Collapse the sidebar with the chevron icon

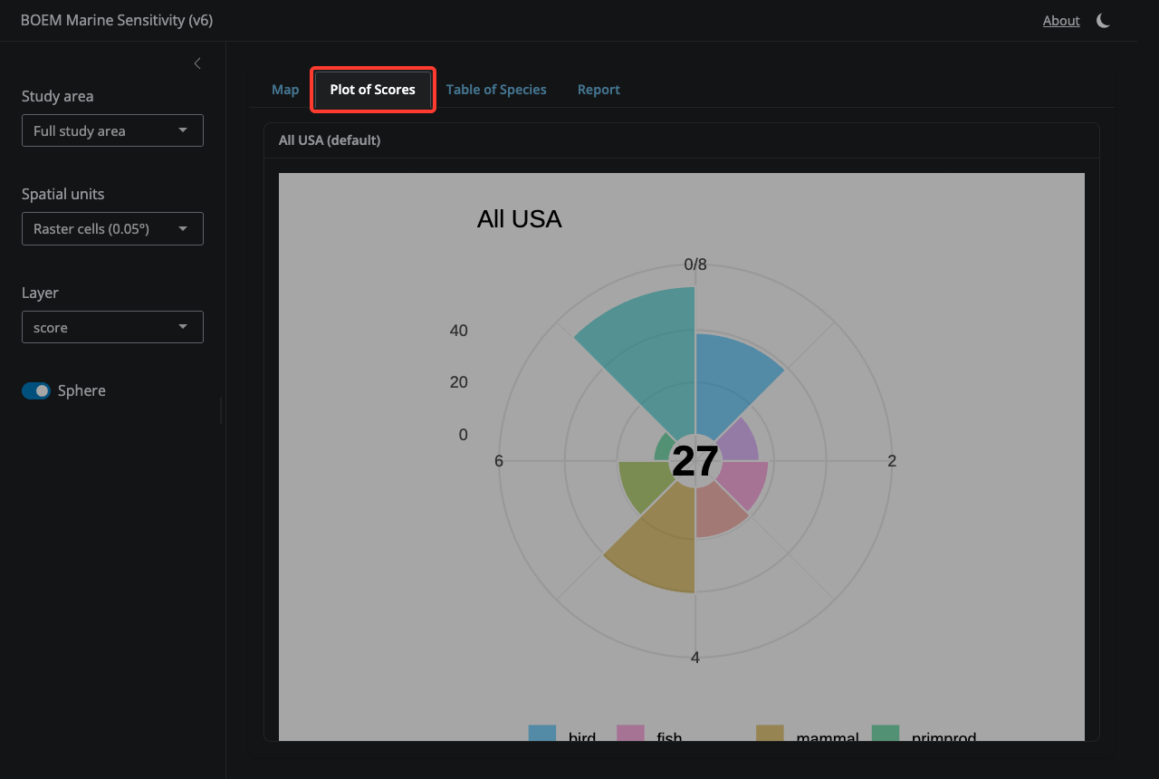coord(197,63)
